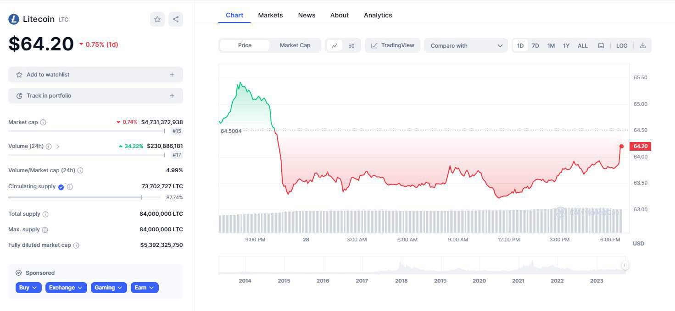
Task: Click the timeline range slider handle
Action: click(x=625, y=265)
